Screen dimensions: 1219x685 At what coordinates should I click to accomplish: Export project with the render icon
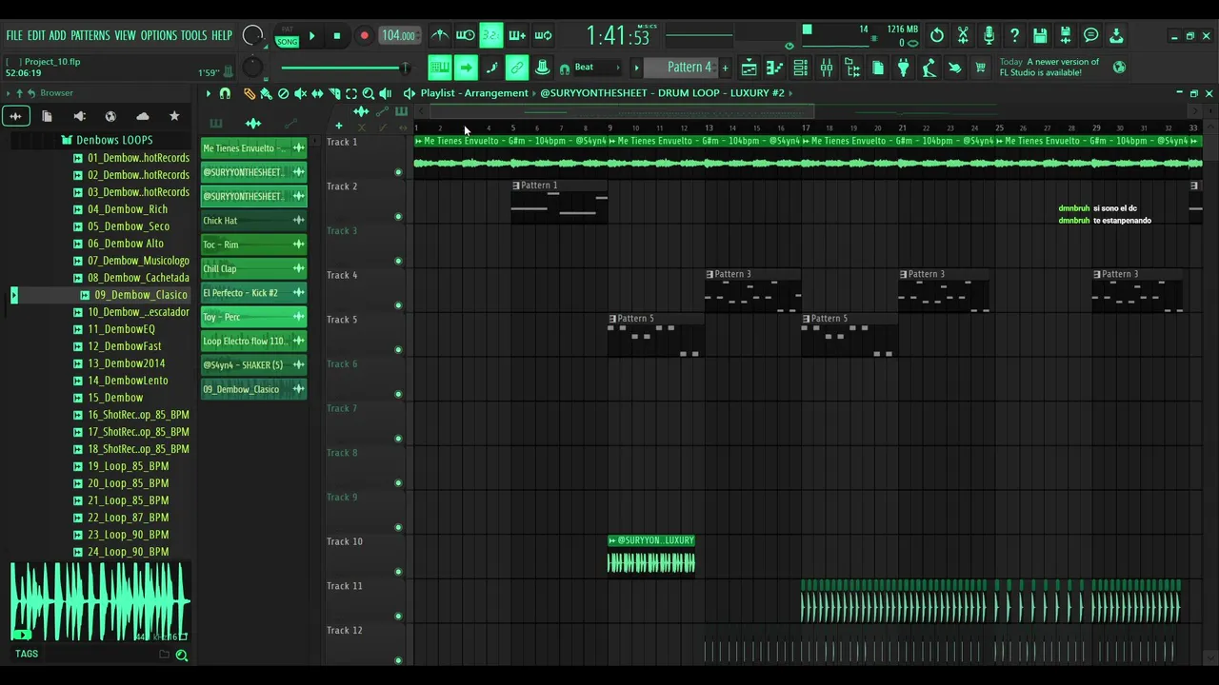coord(1066,35)
